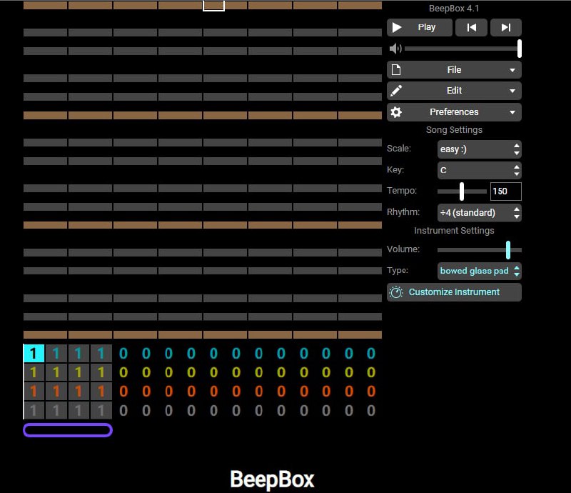
Task: Open the Key dropdown showing C
Action: pyautogui.click(x=479, y=170)
